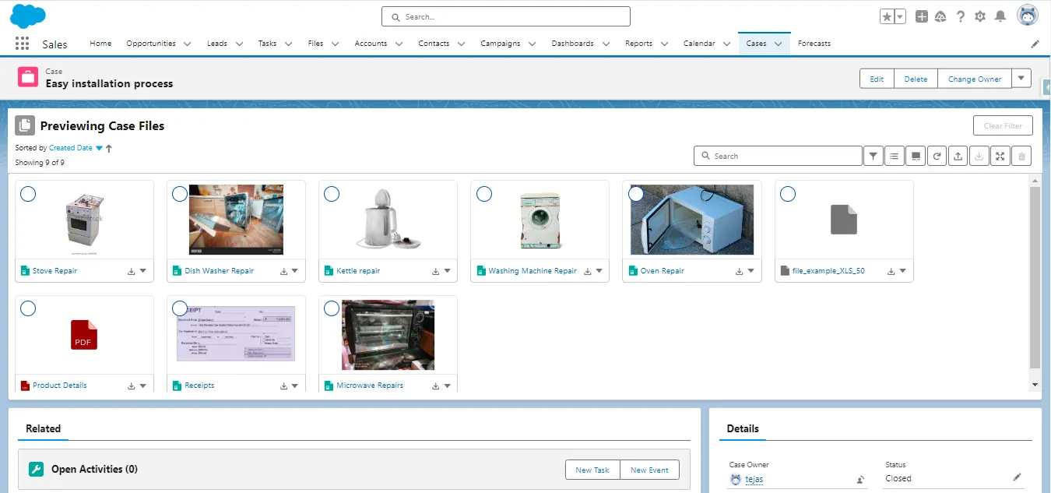
Task: Switch to the Dashboards tab
Action: (572, 44)
